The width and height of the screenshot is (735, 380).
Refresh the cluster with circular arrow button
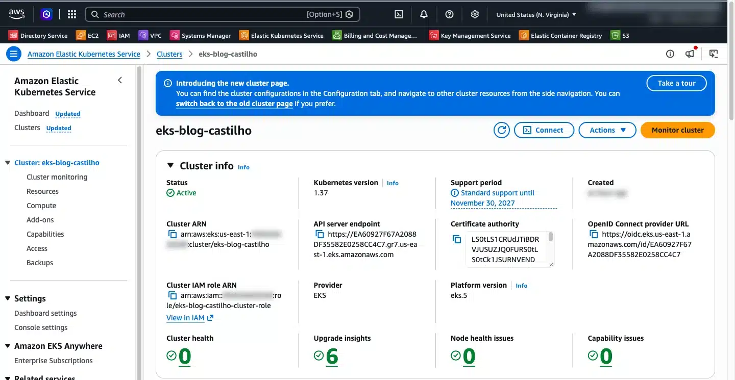pos(502,130)
